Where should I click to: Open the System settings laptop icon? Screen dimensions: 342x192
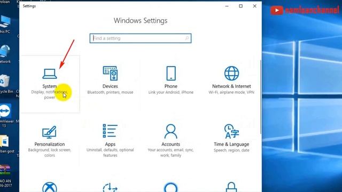tap(50, 74)
